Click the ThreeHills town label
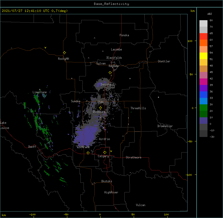 [x=138, y=108]
